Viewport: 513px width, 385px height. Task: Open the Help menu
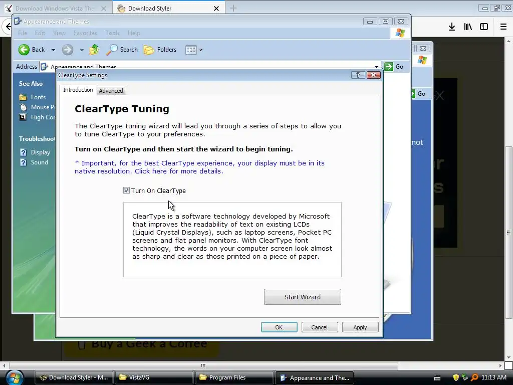[134, 33]
